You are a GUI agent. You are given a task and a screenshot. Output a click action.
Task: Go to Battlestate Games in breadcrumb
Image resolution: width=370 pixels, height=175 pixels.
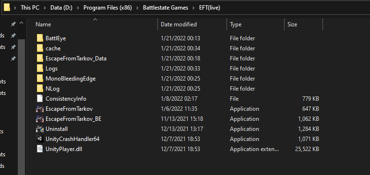pos(166,8)
